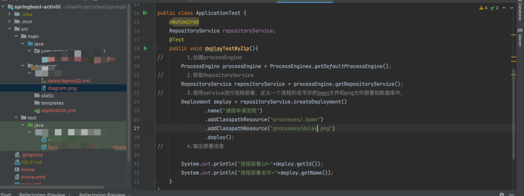The image size is (524, 196).
Task: Click the green typo count indicator
Action: pos(494,8)
